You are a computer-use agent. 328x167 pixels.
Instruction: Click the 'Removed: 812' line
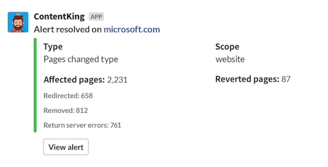click(x=66, y=111)
